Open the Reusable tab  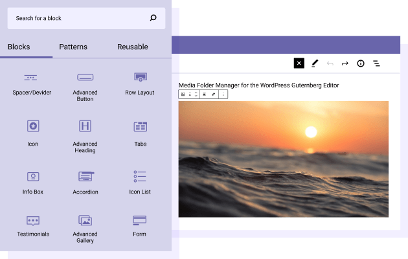point(132,47)
